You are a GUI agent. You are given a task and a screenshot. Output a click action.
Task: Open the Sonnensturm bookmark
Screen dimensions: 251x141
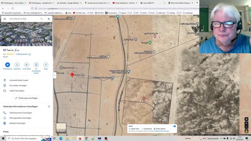[x=111, y=13]
